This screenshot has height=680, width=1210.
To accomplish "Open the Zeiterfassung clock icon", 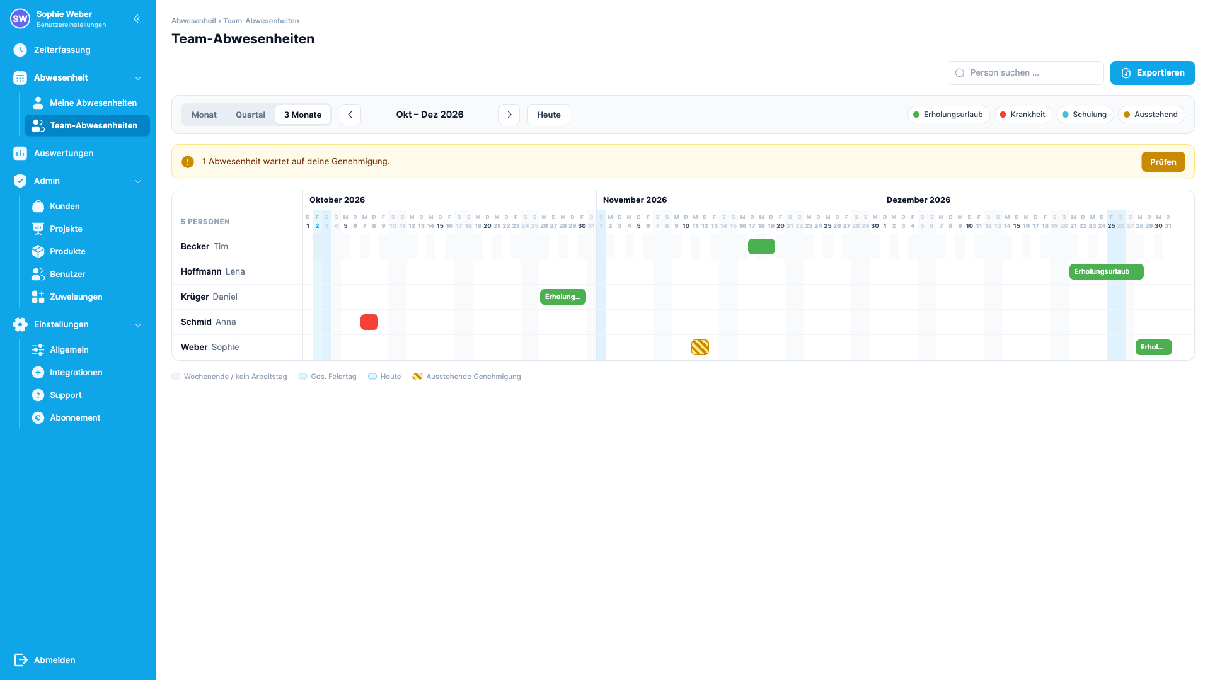I will 20,50.
